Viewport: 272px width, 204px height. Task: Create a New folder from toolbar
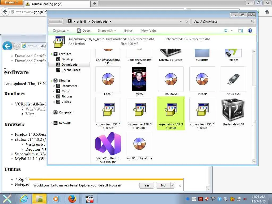149,31
